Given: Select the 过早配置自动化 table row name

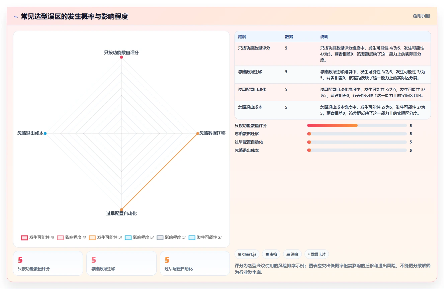Looking at the screenshot, I should (x=252, y=90).
